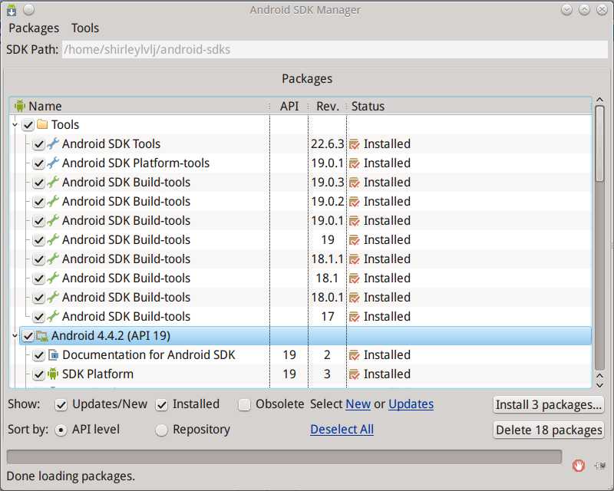Click Installed status text of rev 17 row
The height and width of the screenshot is (491, 614).
click(x=387, y=317)
